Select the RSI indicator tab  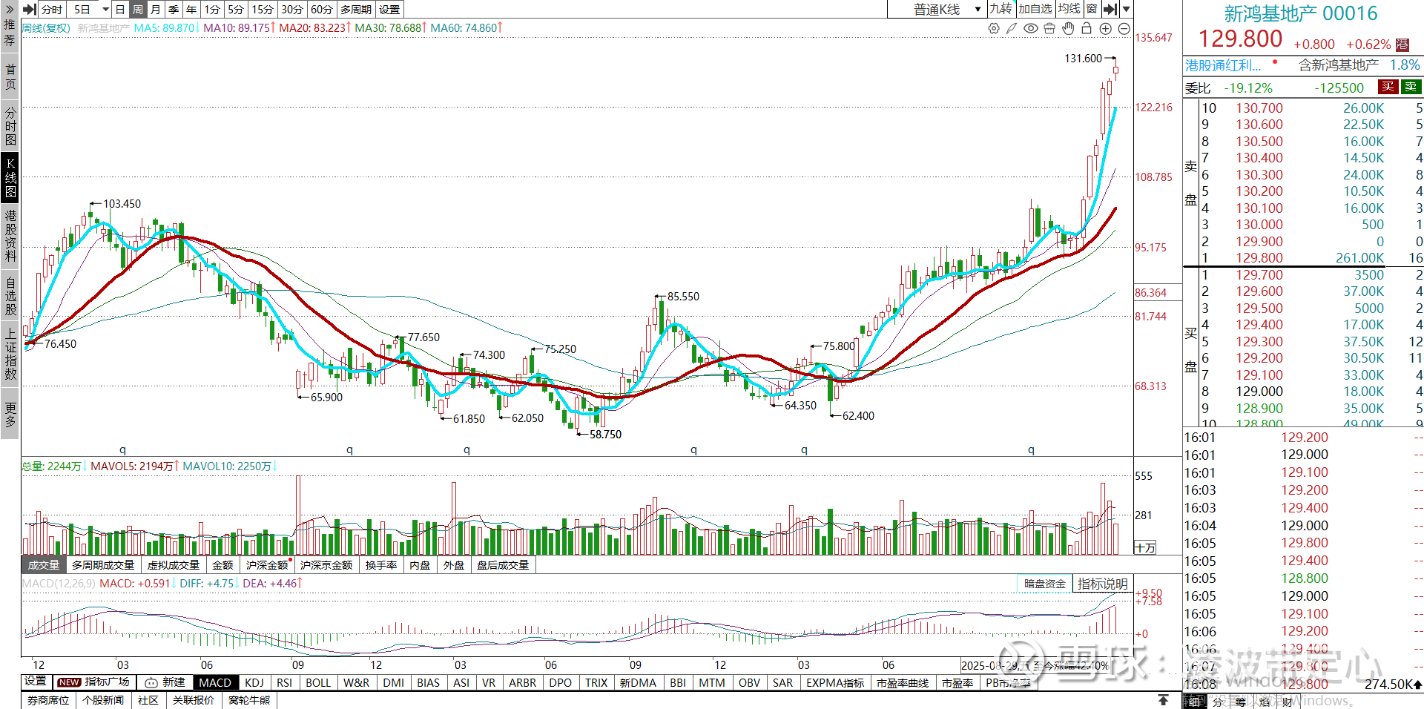[x=284, y=682]
